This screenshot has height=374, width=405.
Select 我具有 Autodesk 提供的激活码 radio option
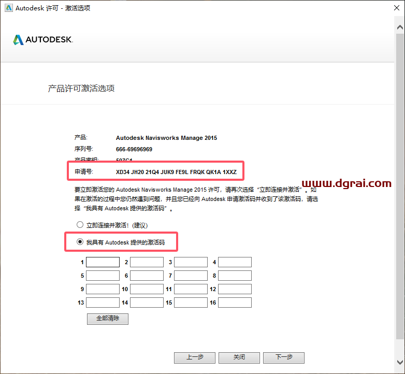pos(80,242)
